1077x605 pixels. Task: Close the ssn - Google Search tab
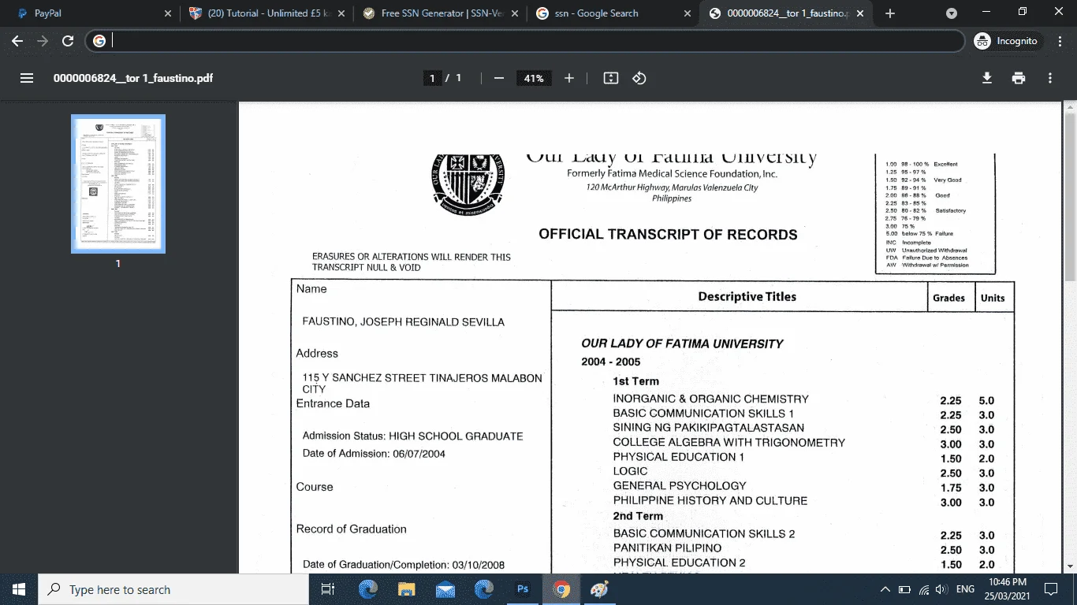[x=686, y=13]
